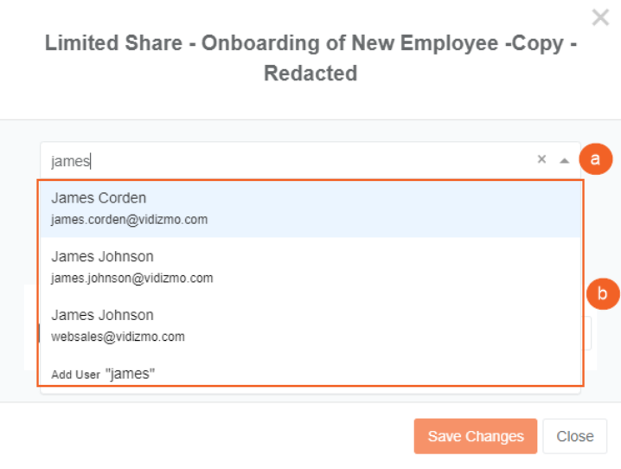The height and width of the screenshot is (469, 621).
Task: Click the websales@vidizmo.com email text
Action: [118, 337]
